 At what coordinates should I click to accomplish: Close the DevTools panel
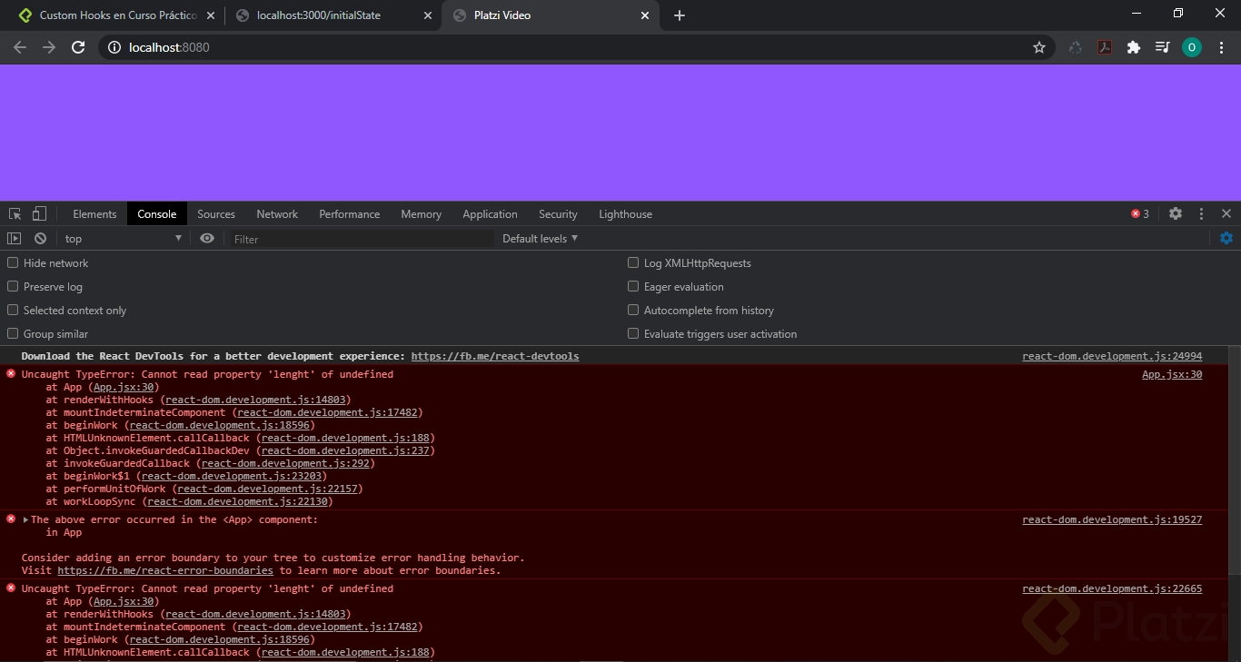tap(1226, 213)
